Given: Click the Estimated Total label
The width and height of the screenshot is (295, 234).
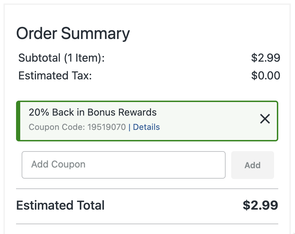Looking at the screenshot, I should [60, 205].
